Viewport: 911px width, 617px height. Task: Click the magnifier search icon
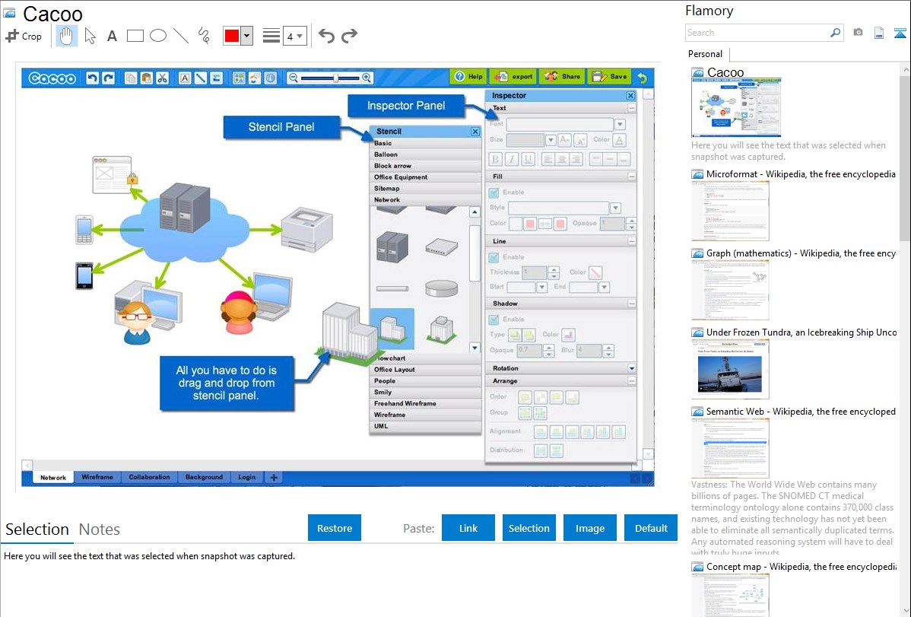click(x=836, y=33)
